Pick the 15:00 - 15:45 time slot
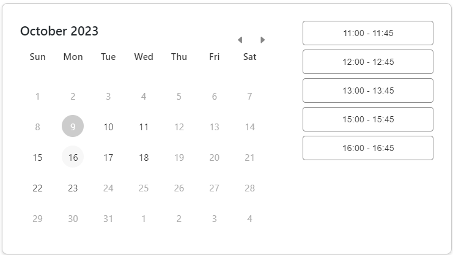Image resolution: width=453 pixels, height=255 pixels. (x=368, y=119)
